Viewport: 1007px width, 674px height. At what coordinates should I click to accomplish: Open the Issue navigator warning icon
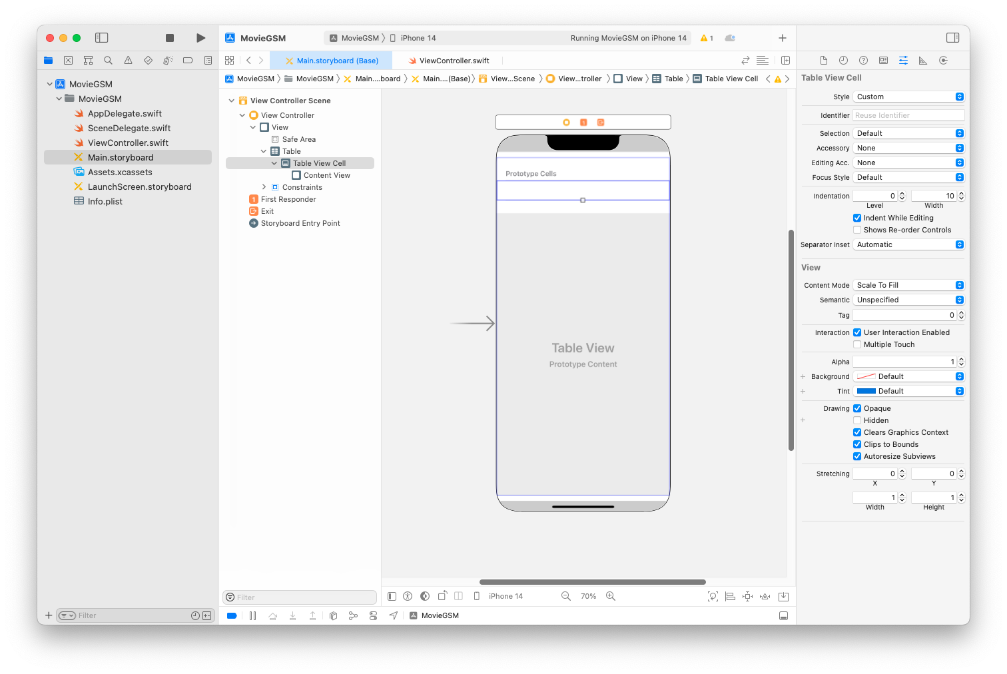point(128,61)
